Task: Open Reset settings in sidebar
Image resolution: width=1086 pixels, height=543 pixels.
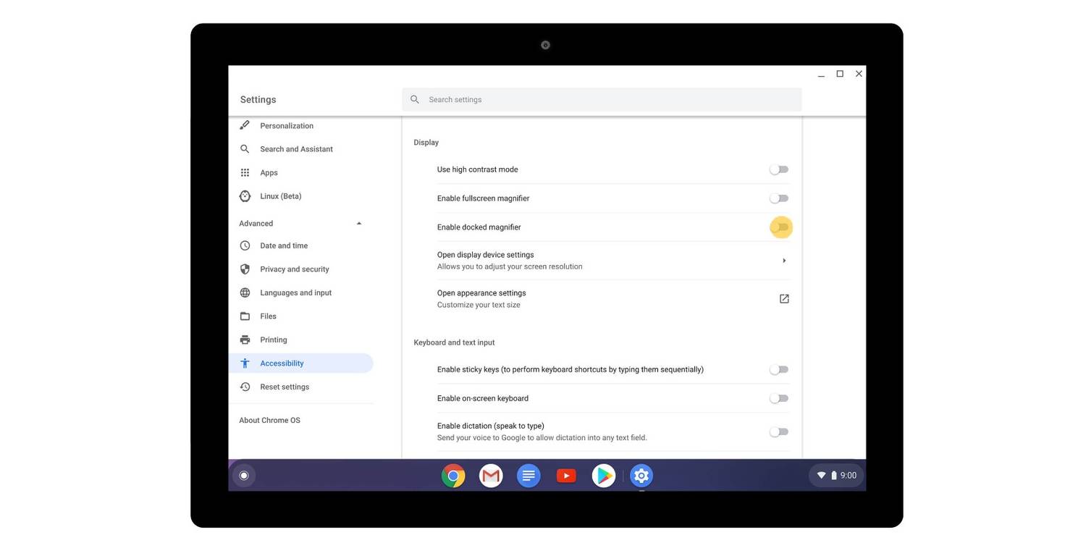Action: pos(285,387)
